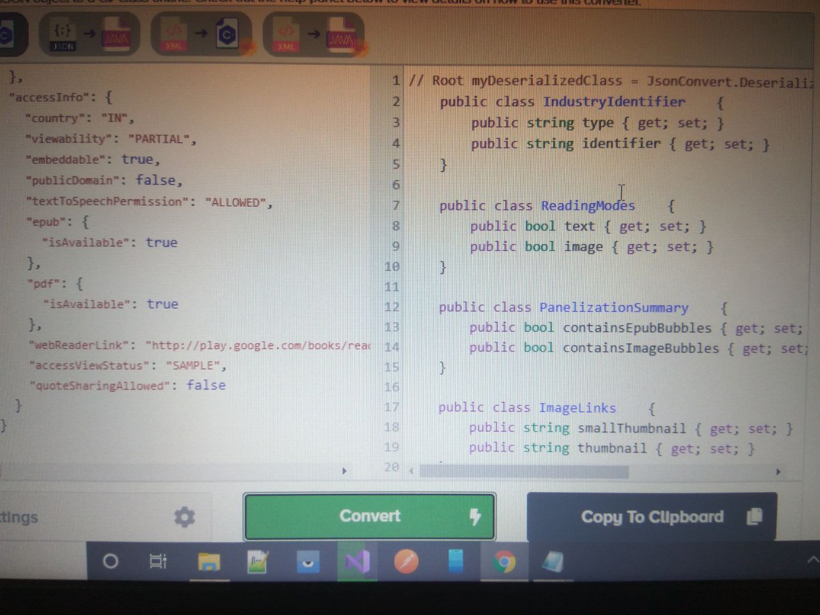Open the mail app on taskbar

click(x=308, y=562)
